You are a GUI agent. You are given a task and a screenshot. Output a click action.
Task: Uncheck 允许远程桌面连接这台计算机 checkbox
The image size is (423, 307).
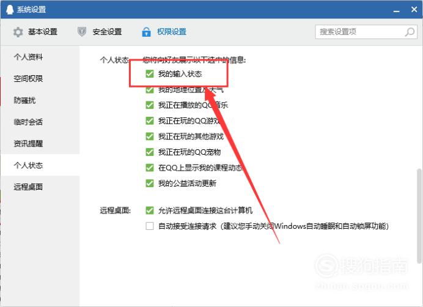pos(149,210)
